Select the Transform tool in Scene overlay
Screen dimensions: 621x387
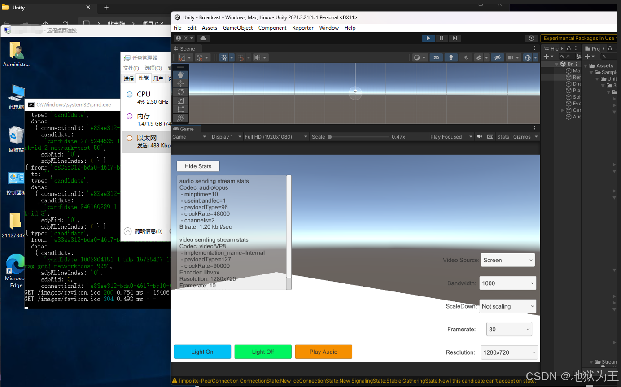[x=180, y=118]
